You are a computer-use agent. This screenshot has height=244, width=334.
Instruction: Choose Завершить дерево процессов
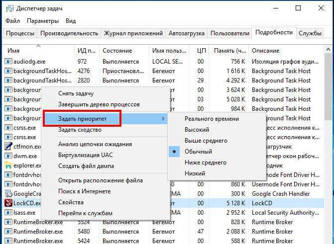[x=99, y=104]
